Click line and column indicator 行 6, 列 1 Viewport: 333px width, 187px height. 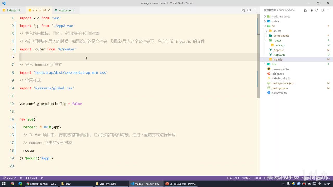click(x=233, y=178)
